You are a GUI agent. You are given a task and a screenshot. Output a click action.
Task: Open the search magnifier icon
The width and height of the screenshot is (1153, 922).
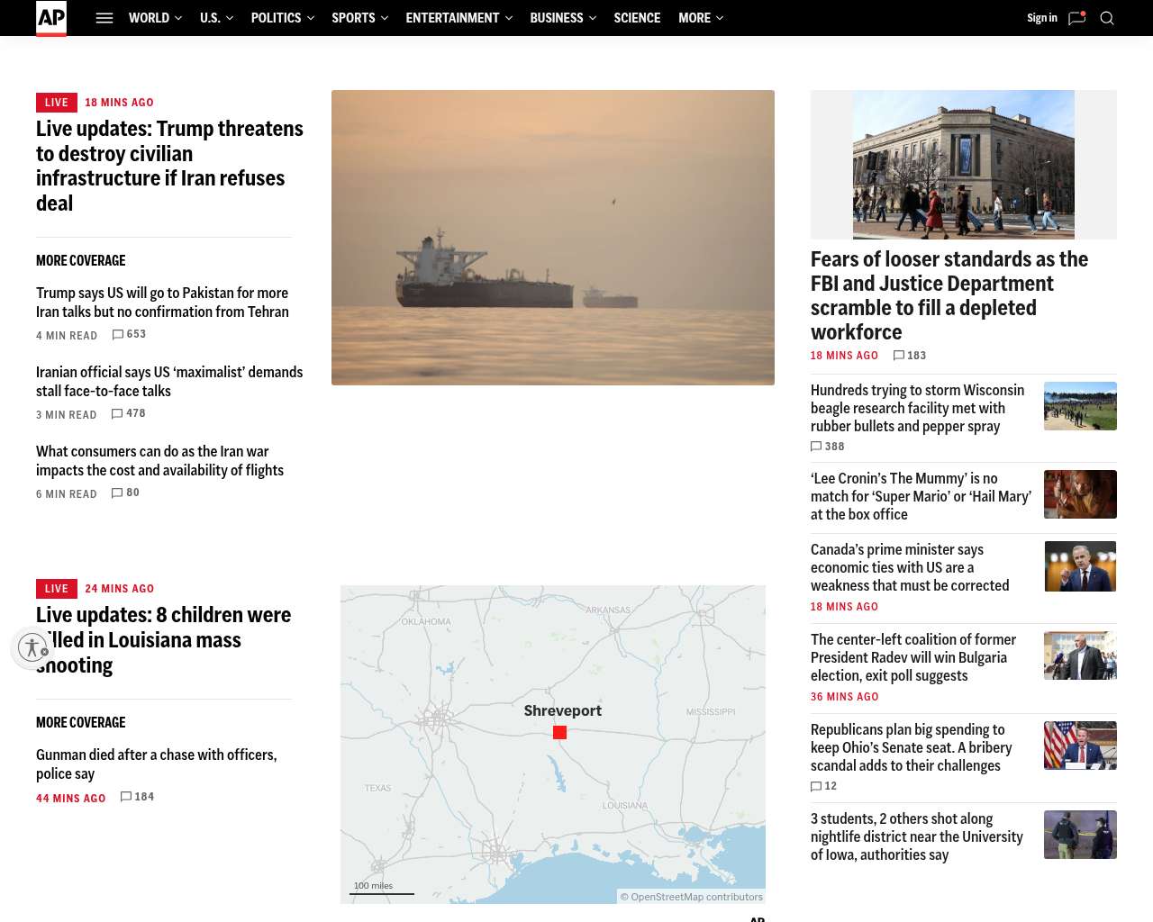1107,18
